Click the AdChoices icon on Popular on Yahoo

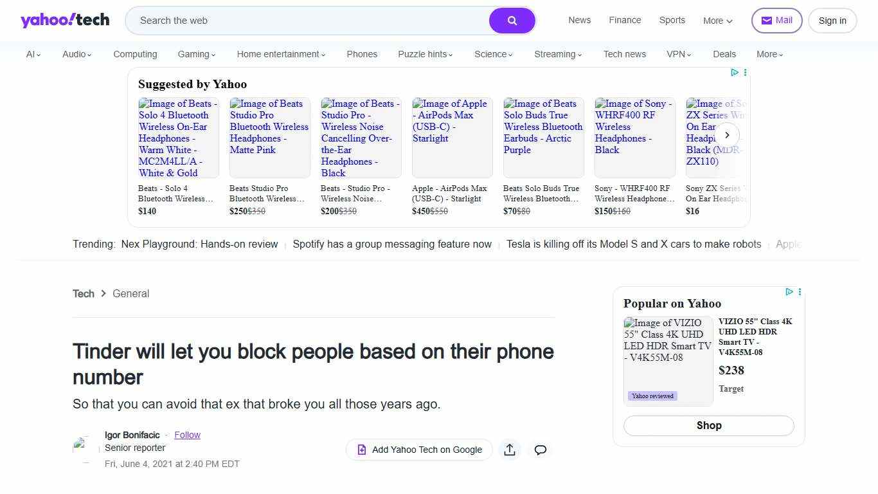pyautogui.click(x=789, y=292)
